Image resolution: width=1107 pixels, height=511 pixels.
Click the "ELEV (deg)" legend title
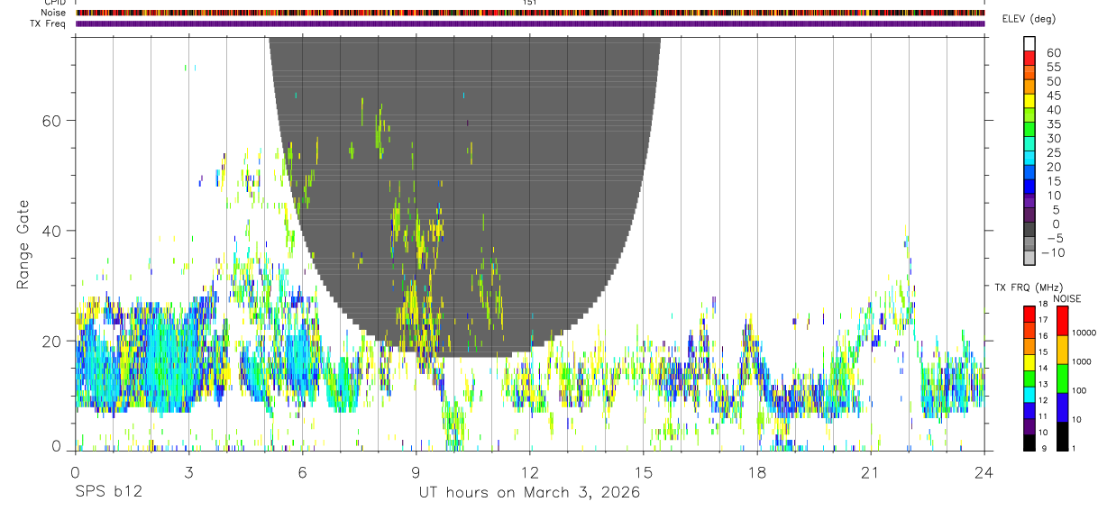click(1029, 19)
